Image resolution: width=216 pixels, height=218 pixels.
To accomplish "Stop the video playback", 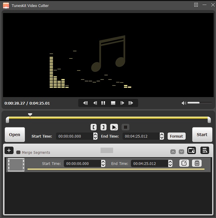I will click(x=113, y=103).
